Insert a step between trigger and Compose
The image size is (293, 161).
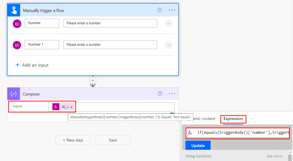coord(93,80)
